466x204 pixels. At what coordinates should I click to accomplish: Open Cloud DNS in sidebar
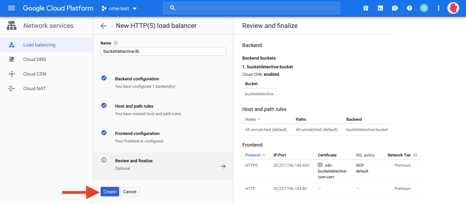click(x=34, y=59)
